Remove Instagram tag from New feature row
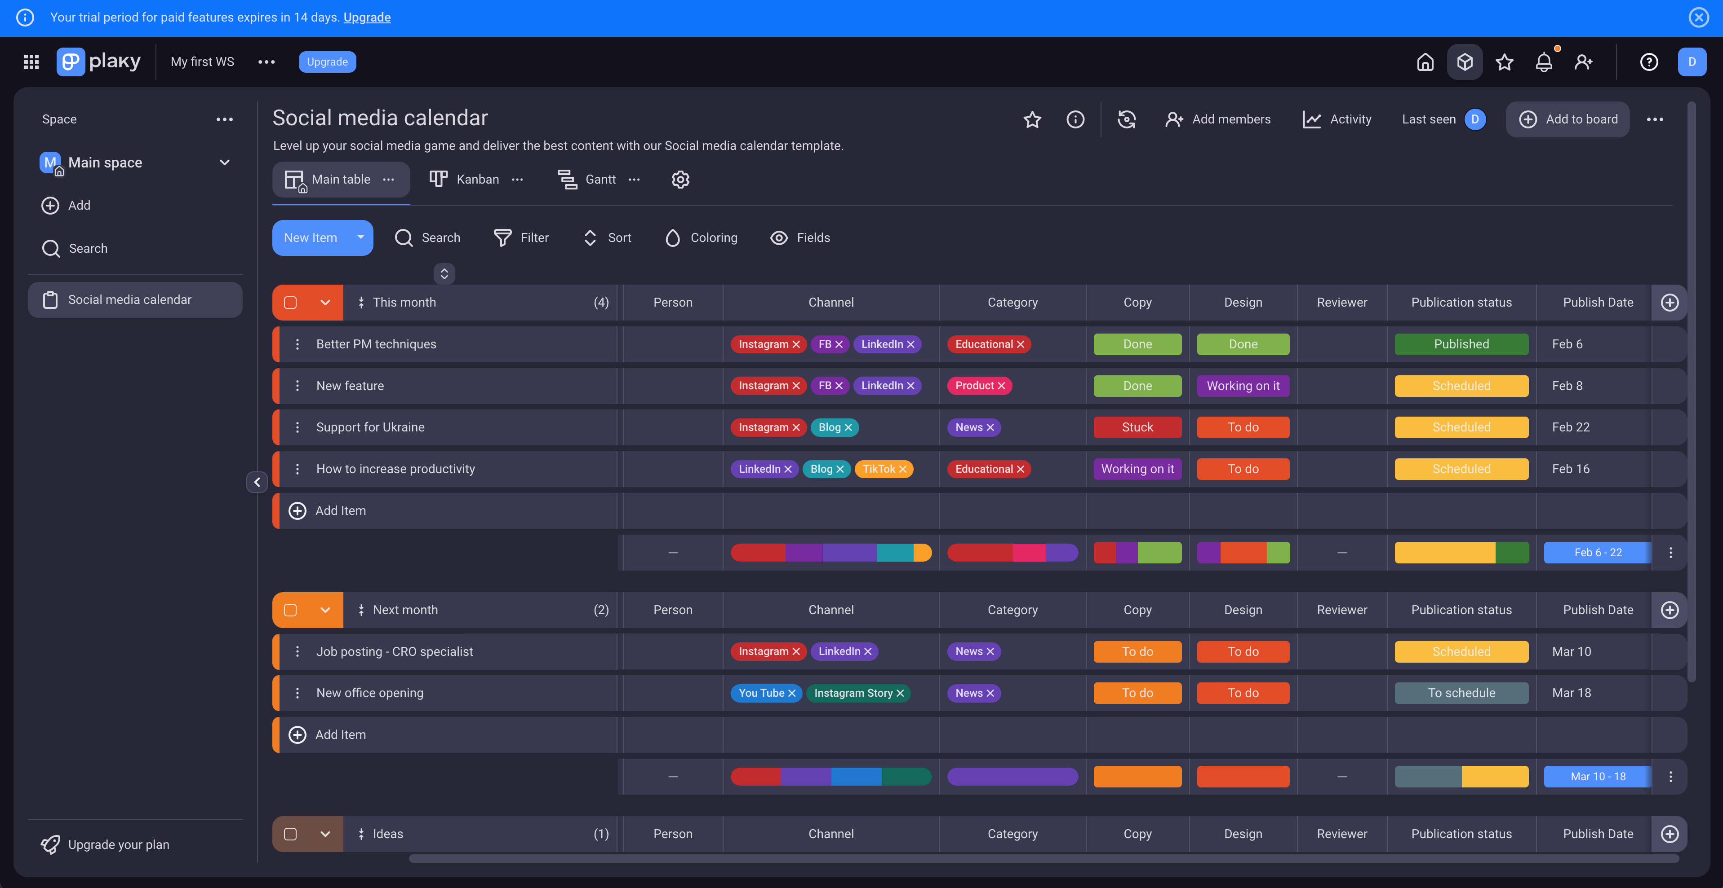 [x=796, y=386]
